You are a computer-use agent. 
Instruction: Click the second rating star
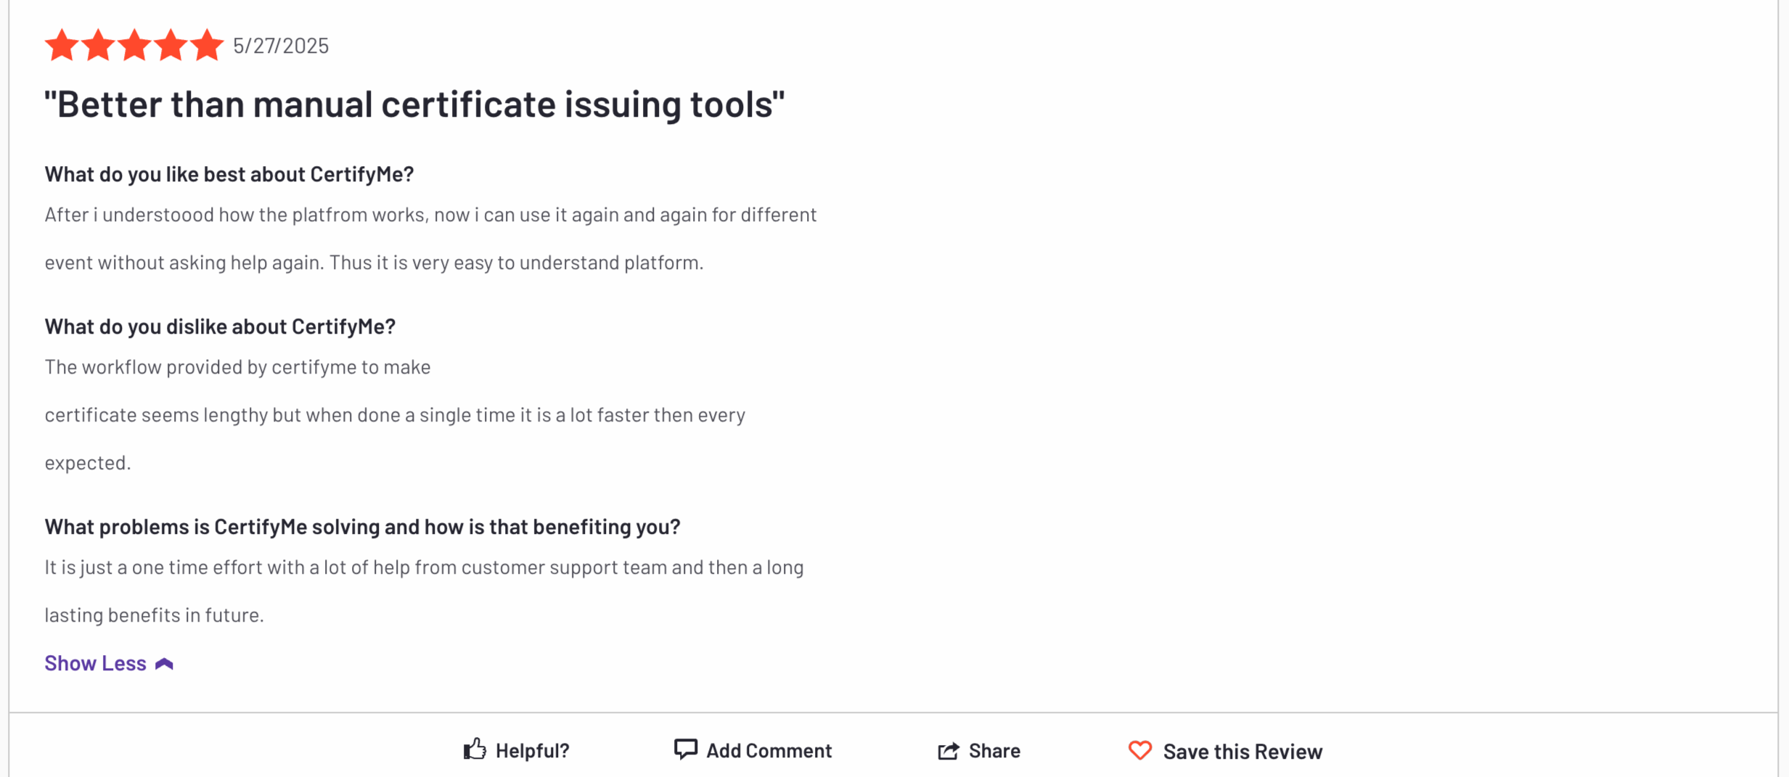pyautogui.click(x=98, y=45)
